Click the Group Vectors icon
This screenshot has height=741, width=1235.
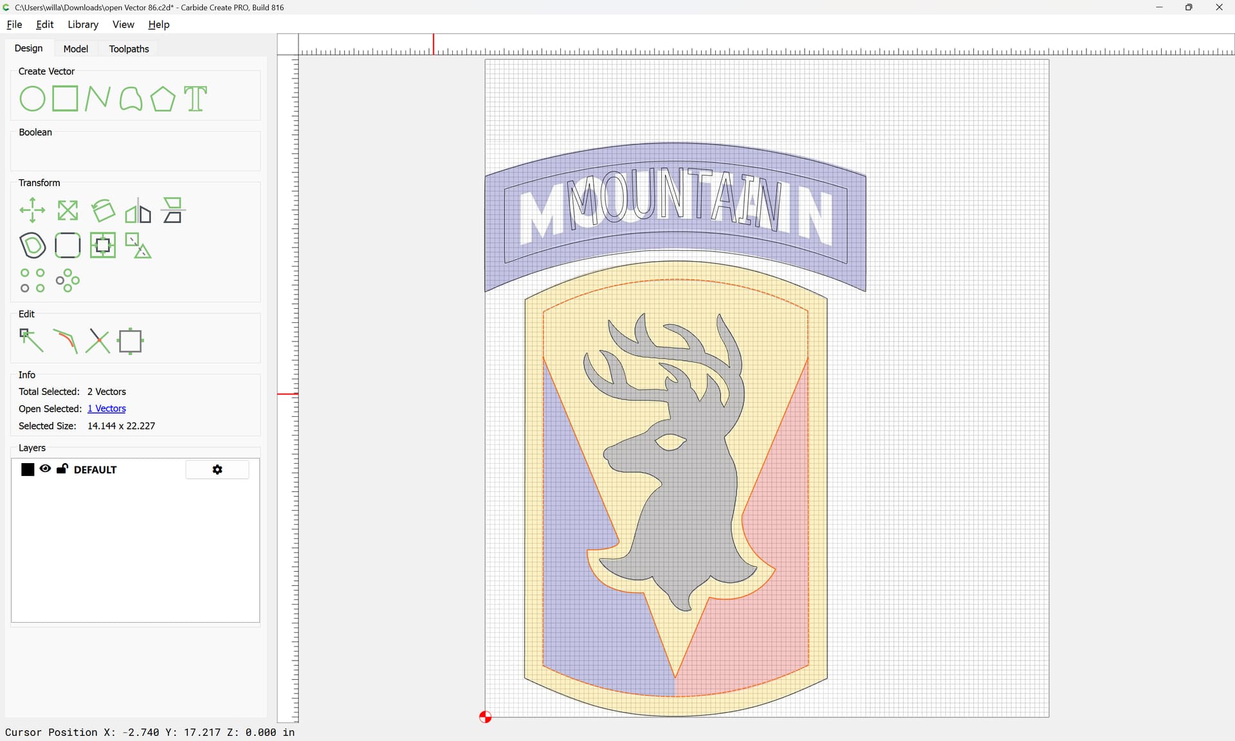pyautogui.click(x=103, y=245)
